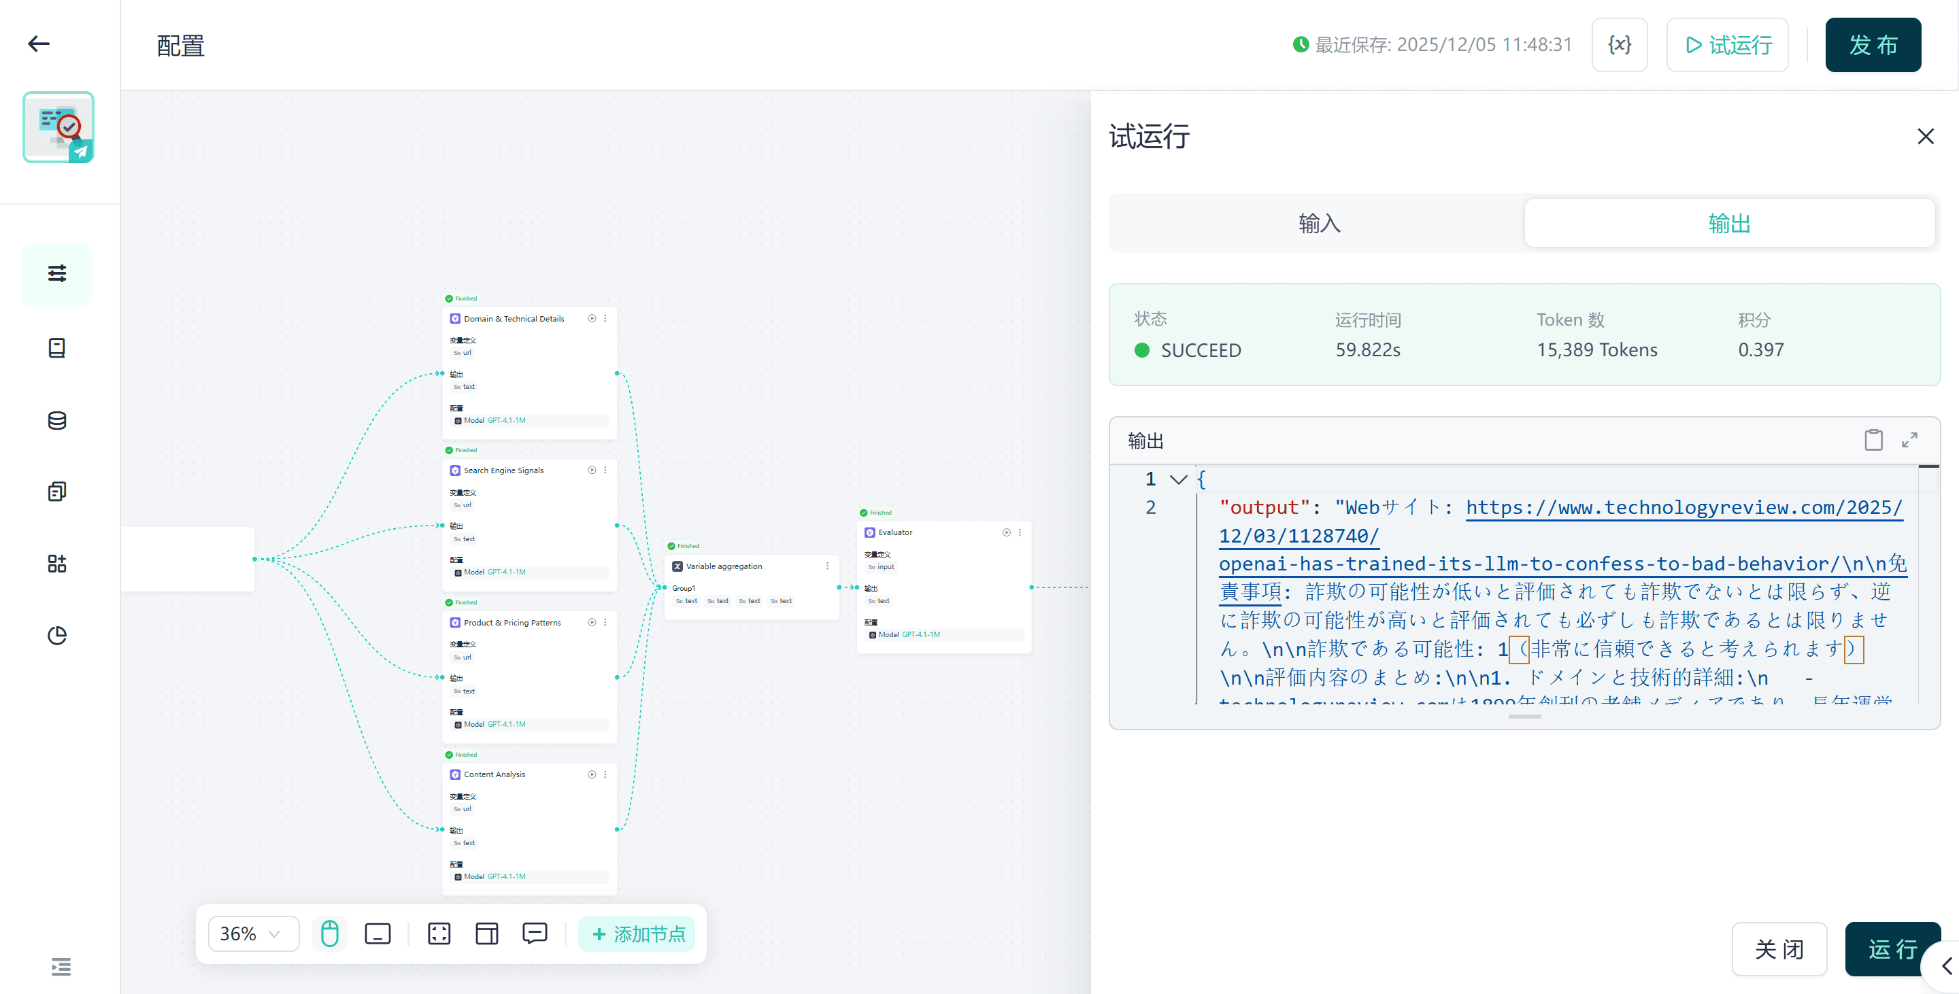Open the knowledge base panel in sidebar
The width and height of the screenshot is (1959, 994).
point(57,347)
